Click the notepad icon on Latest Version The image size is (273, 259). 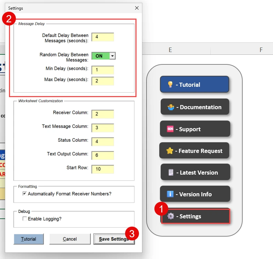tap(171, 172)
